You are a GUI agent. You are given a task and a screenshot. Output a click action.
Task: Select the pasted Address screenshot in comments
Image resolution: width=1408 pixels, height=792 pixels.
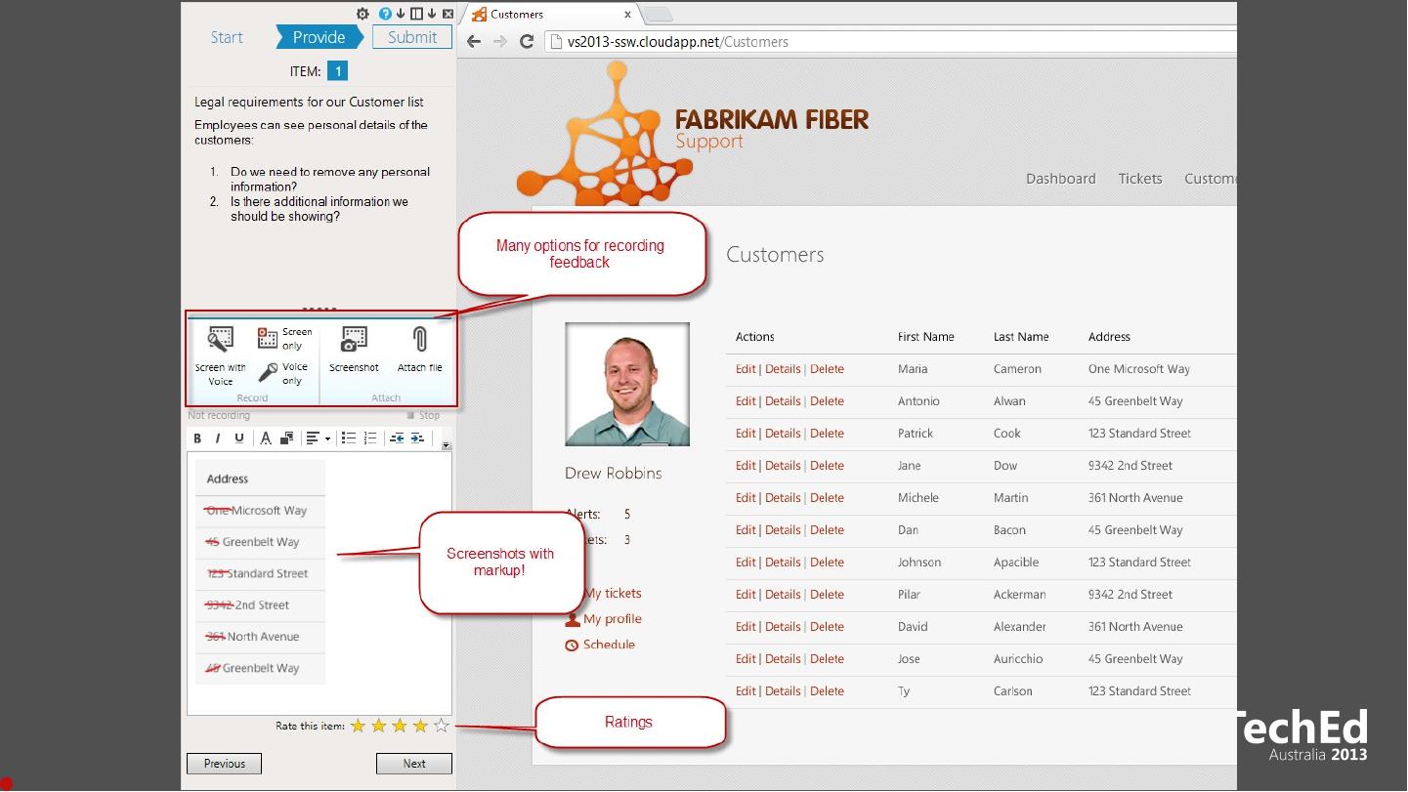[x=260, y=572]
